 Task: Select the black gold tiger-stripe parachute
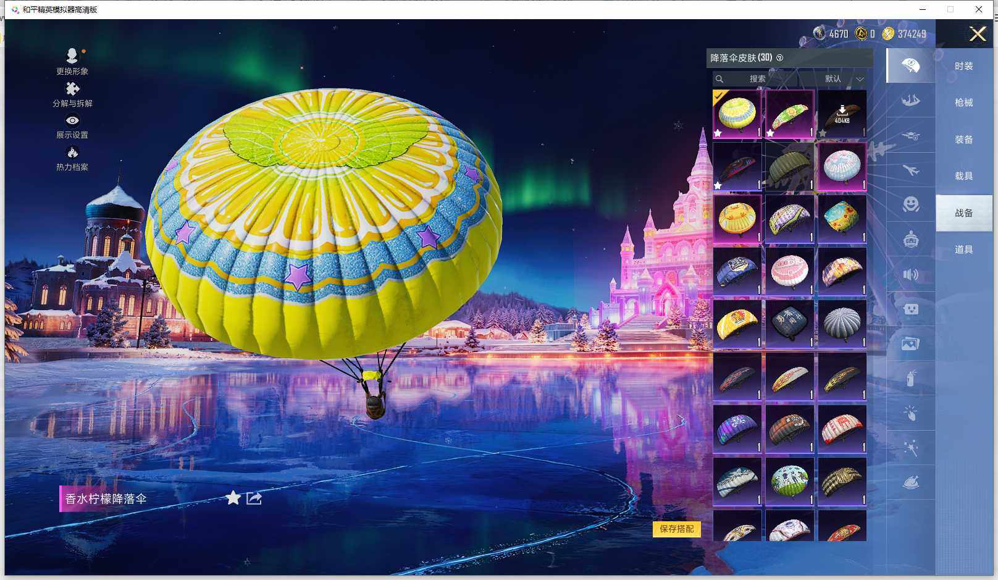coord(842,481)
